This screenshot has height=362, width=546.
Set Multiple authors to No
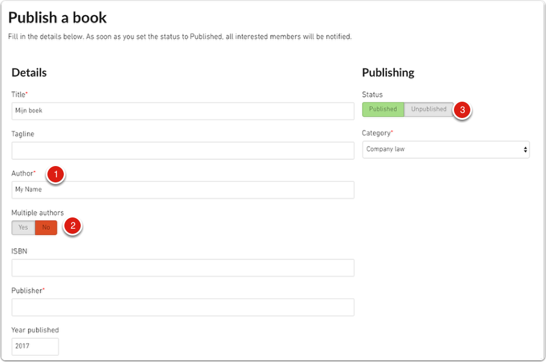[x=46, y=228]
